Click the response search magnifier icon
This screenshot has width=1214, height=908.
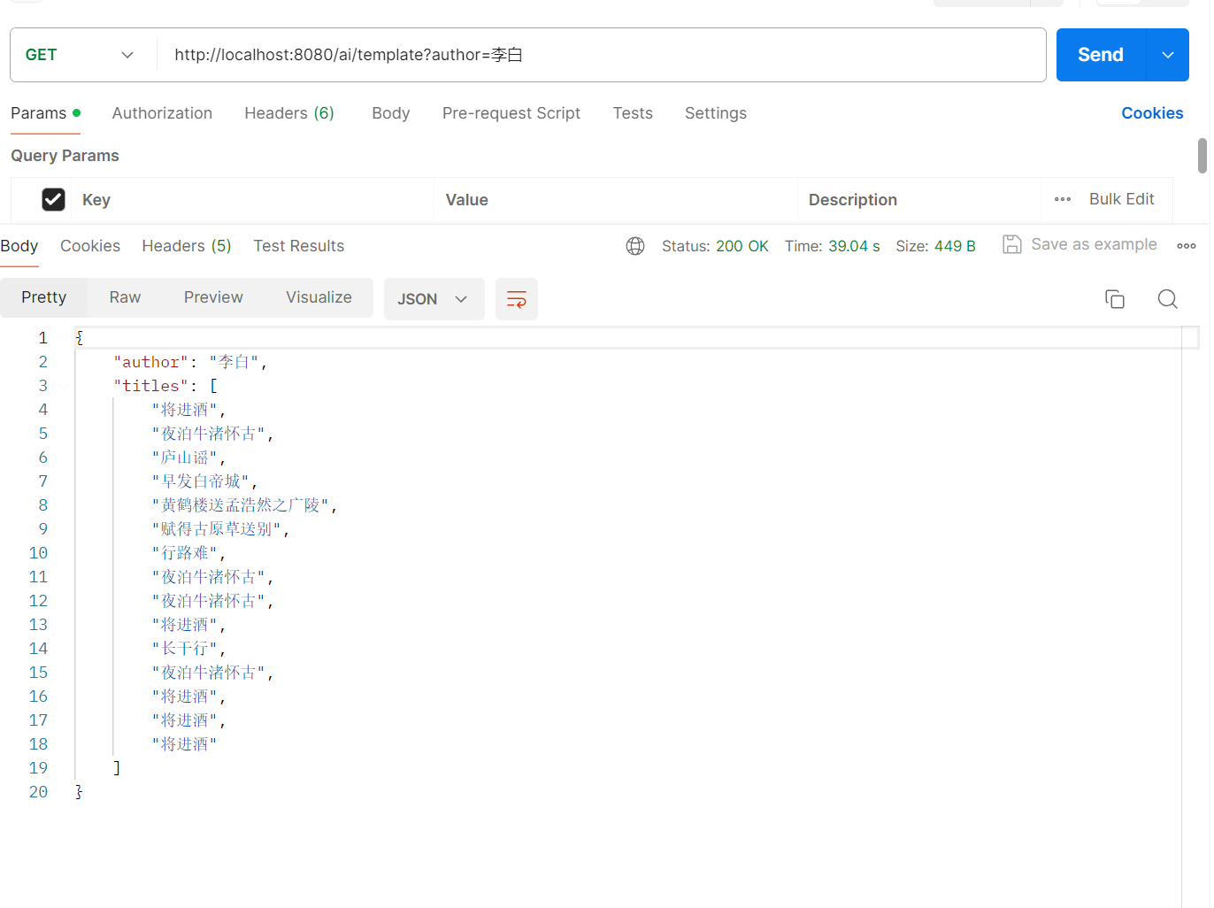tap(1168, 299)
